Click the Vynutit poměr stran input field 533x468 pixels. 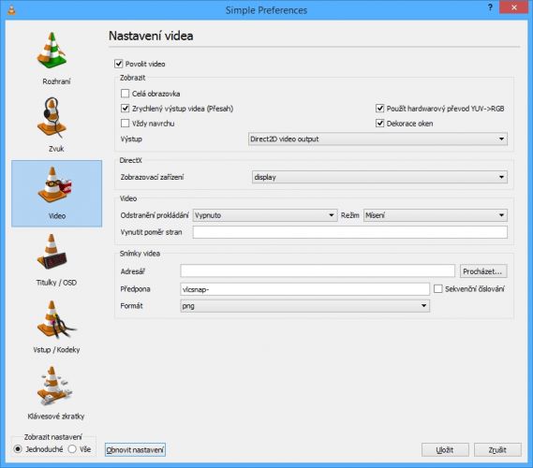(x=349, y=232)
